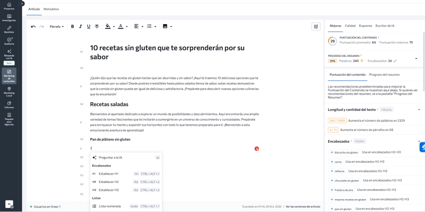The image size is (425, 212).
Task: Click the user avatar M with gear
Action: pyautogui.click(x=9, y=204)
